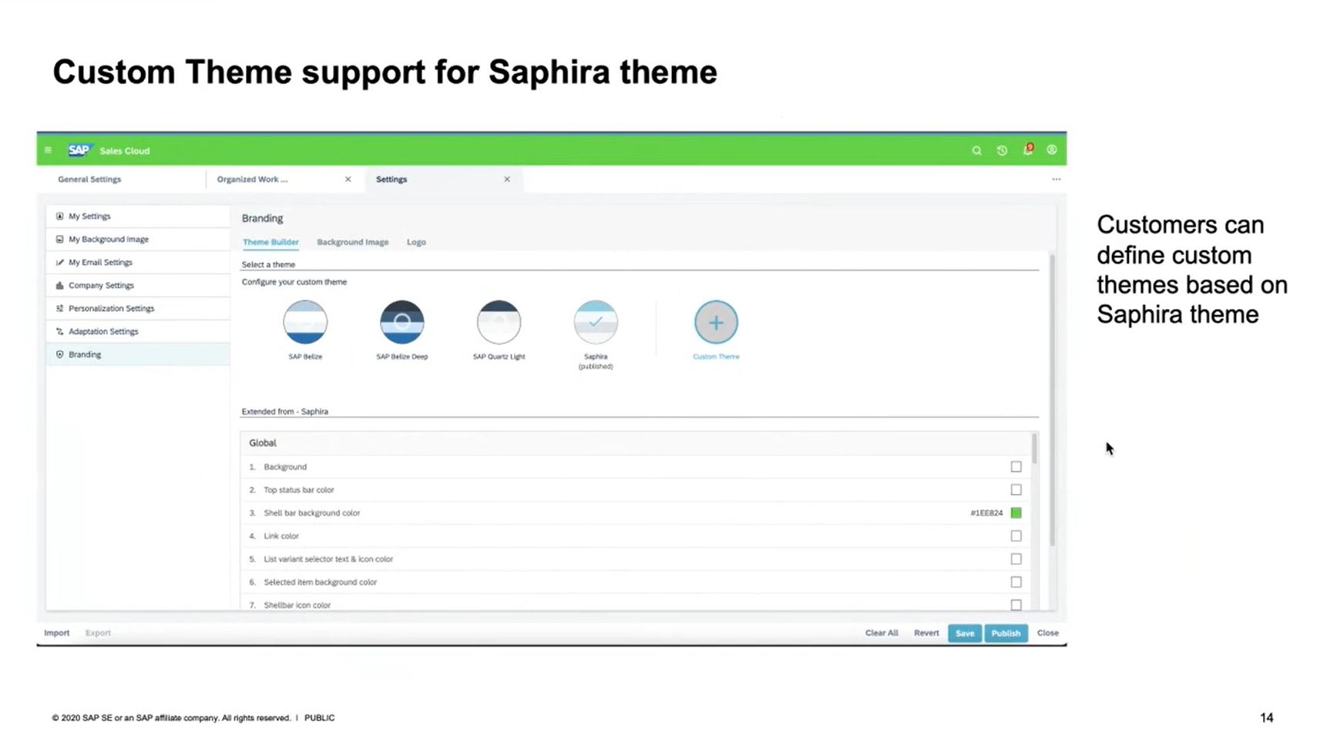Click the Personalization Settings icon
The width and height of the screenshot is (1327, 742).
click(59, 308)
